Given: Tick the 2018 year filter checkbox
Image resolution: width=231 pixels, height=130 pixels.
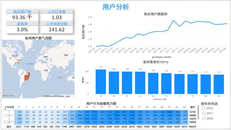Looking at the screenshot, I should [204, 118].
